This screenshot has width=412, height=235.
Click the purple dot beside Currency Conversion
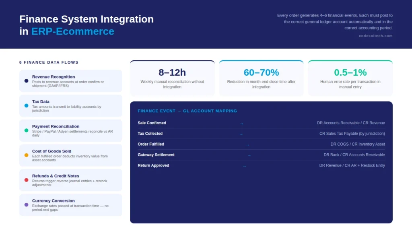pos(26,205)
